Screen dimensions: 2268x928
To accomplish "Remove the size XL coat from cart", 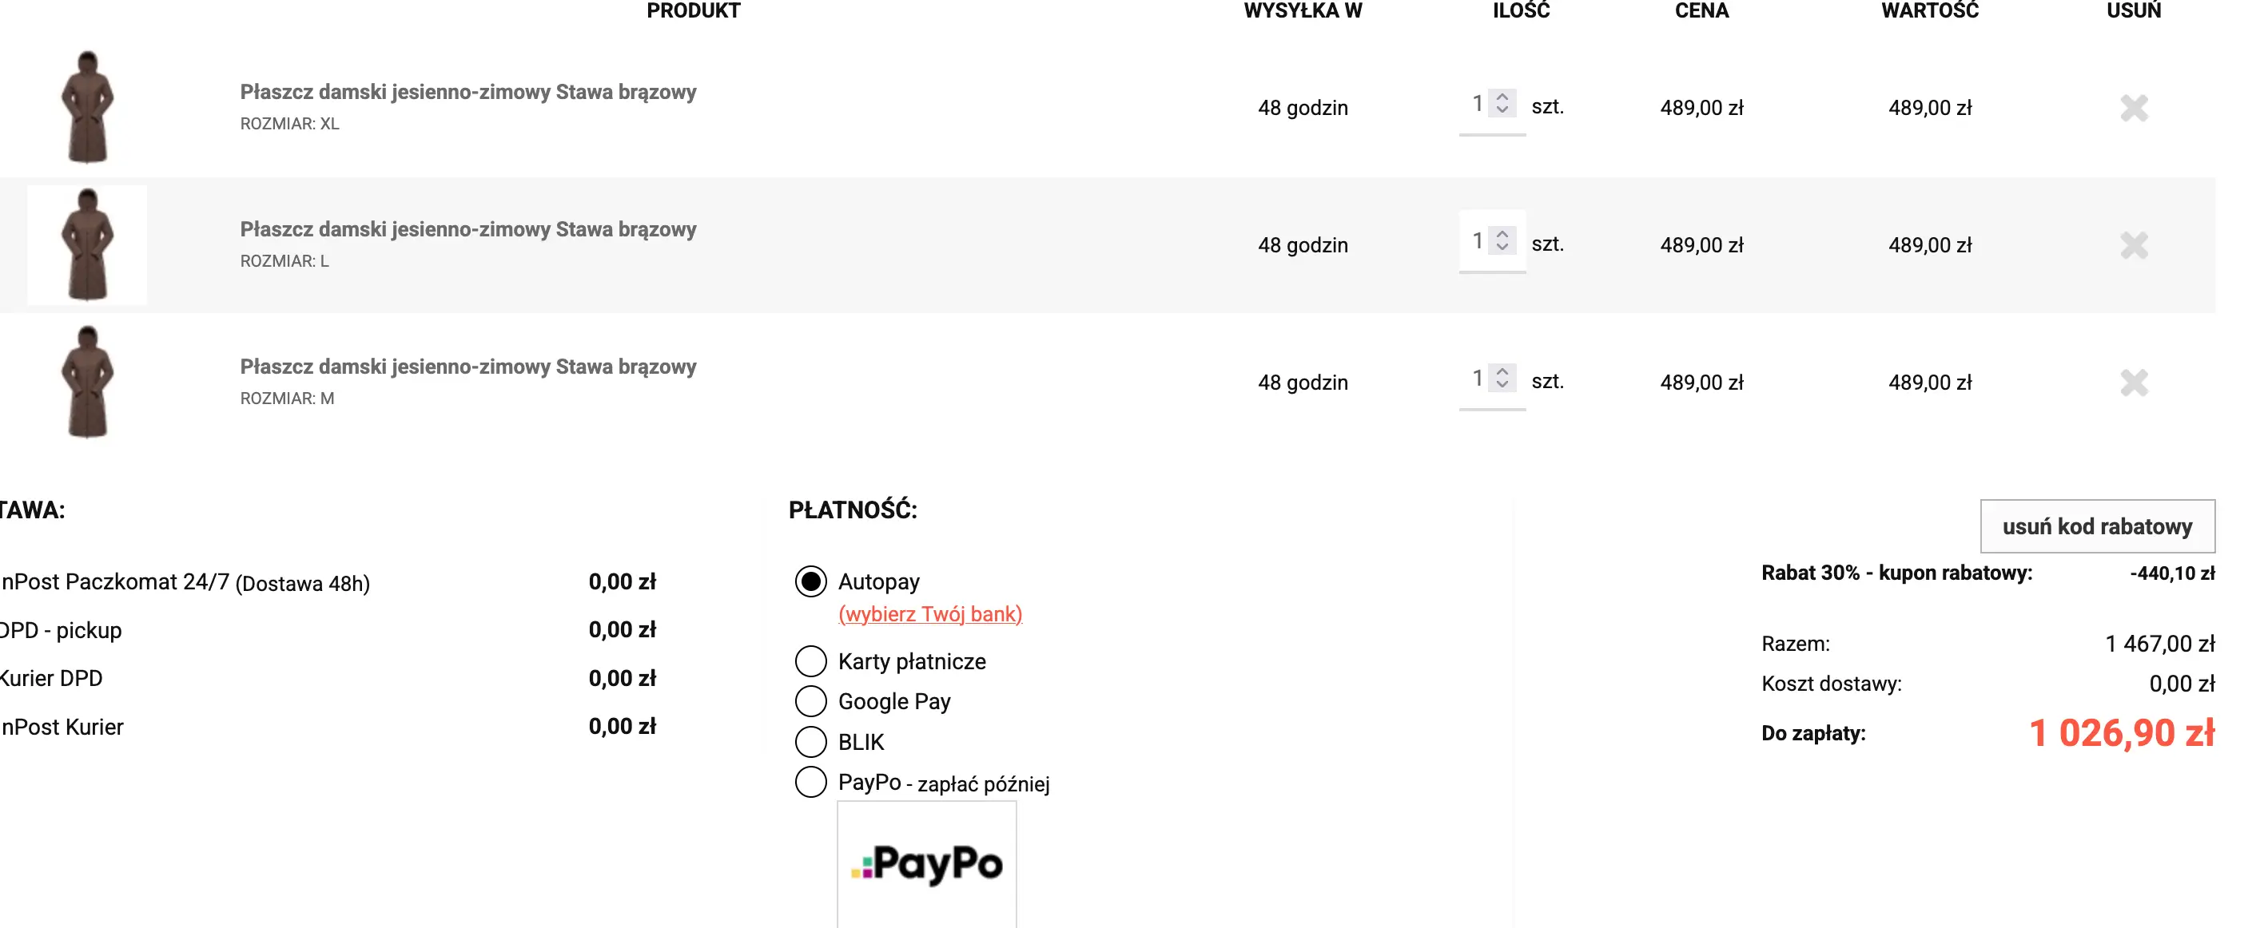I will (2133, 108).
